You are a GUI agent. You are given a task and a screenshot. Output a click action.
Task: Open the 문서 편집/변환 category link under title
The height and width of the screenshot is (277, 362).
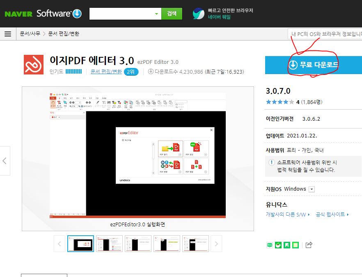(x=106, y=72)
